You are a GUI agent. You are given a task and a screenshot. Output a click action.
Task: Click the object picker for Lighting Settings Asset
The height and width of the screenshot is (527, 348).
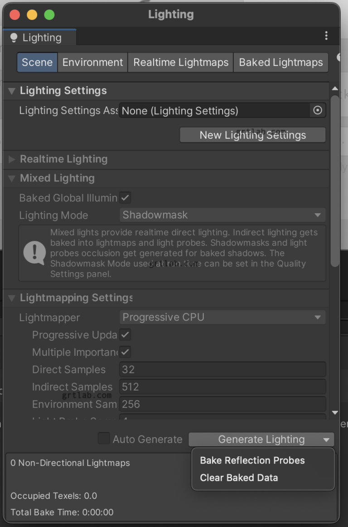(317, 110)
